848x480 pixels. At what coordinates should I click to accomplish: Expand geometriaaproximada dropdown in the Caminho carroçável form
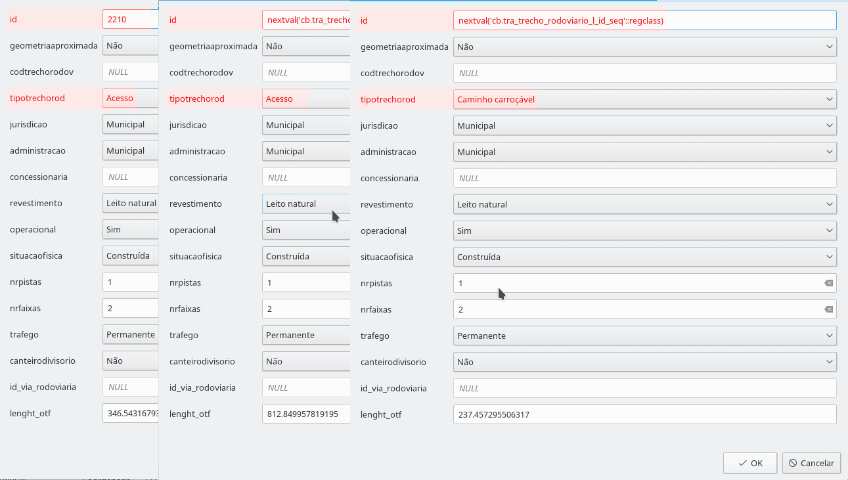[x=645, y=47]
